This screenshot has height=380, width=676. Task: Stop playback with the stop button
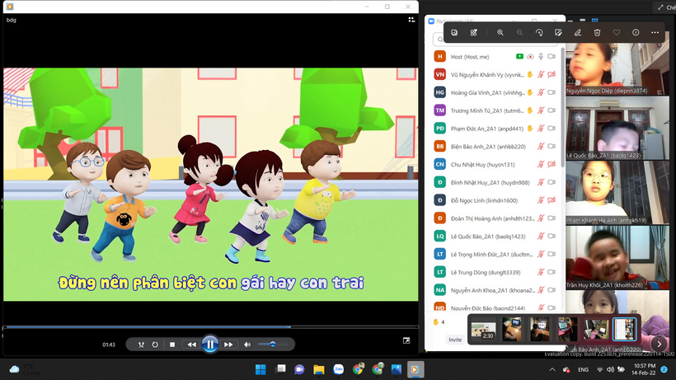point(172,345)
